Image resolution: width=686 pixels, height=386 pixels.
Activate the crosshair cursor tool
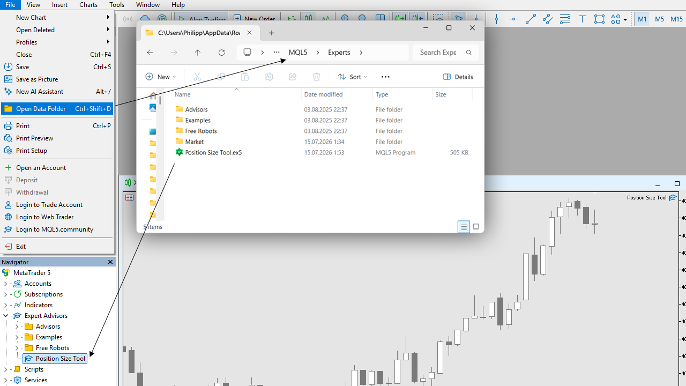tap(475, 19)
